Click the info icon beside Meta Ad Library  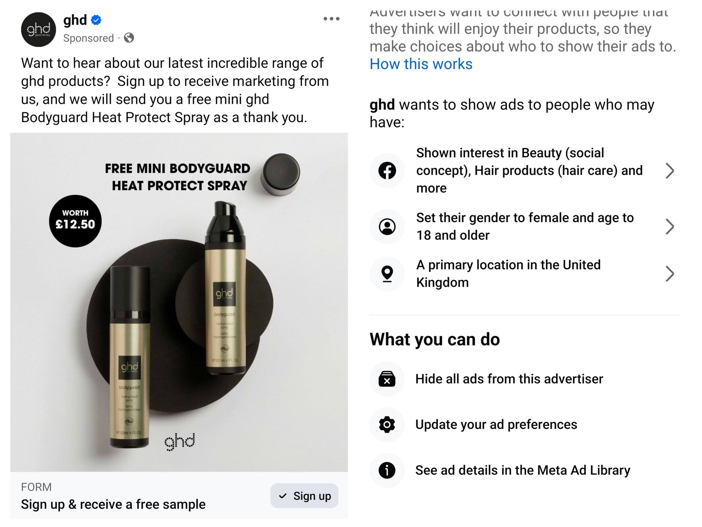point(387,470)
